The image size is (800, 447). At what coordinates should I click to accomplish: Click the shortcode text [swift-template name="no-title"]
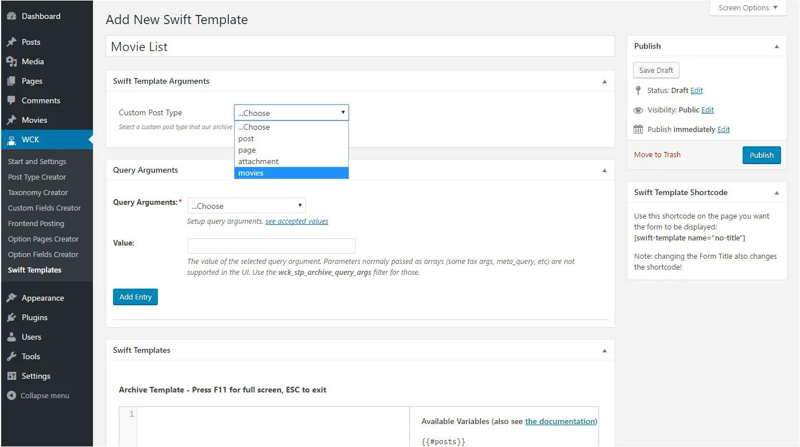690,238
